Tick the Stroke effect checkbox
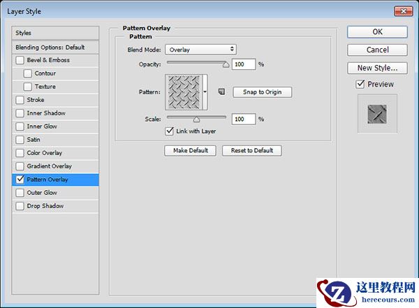 click(20, 100)
